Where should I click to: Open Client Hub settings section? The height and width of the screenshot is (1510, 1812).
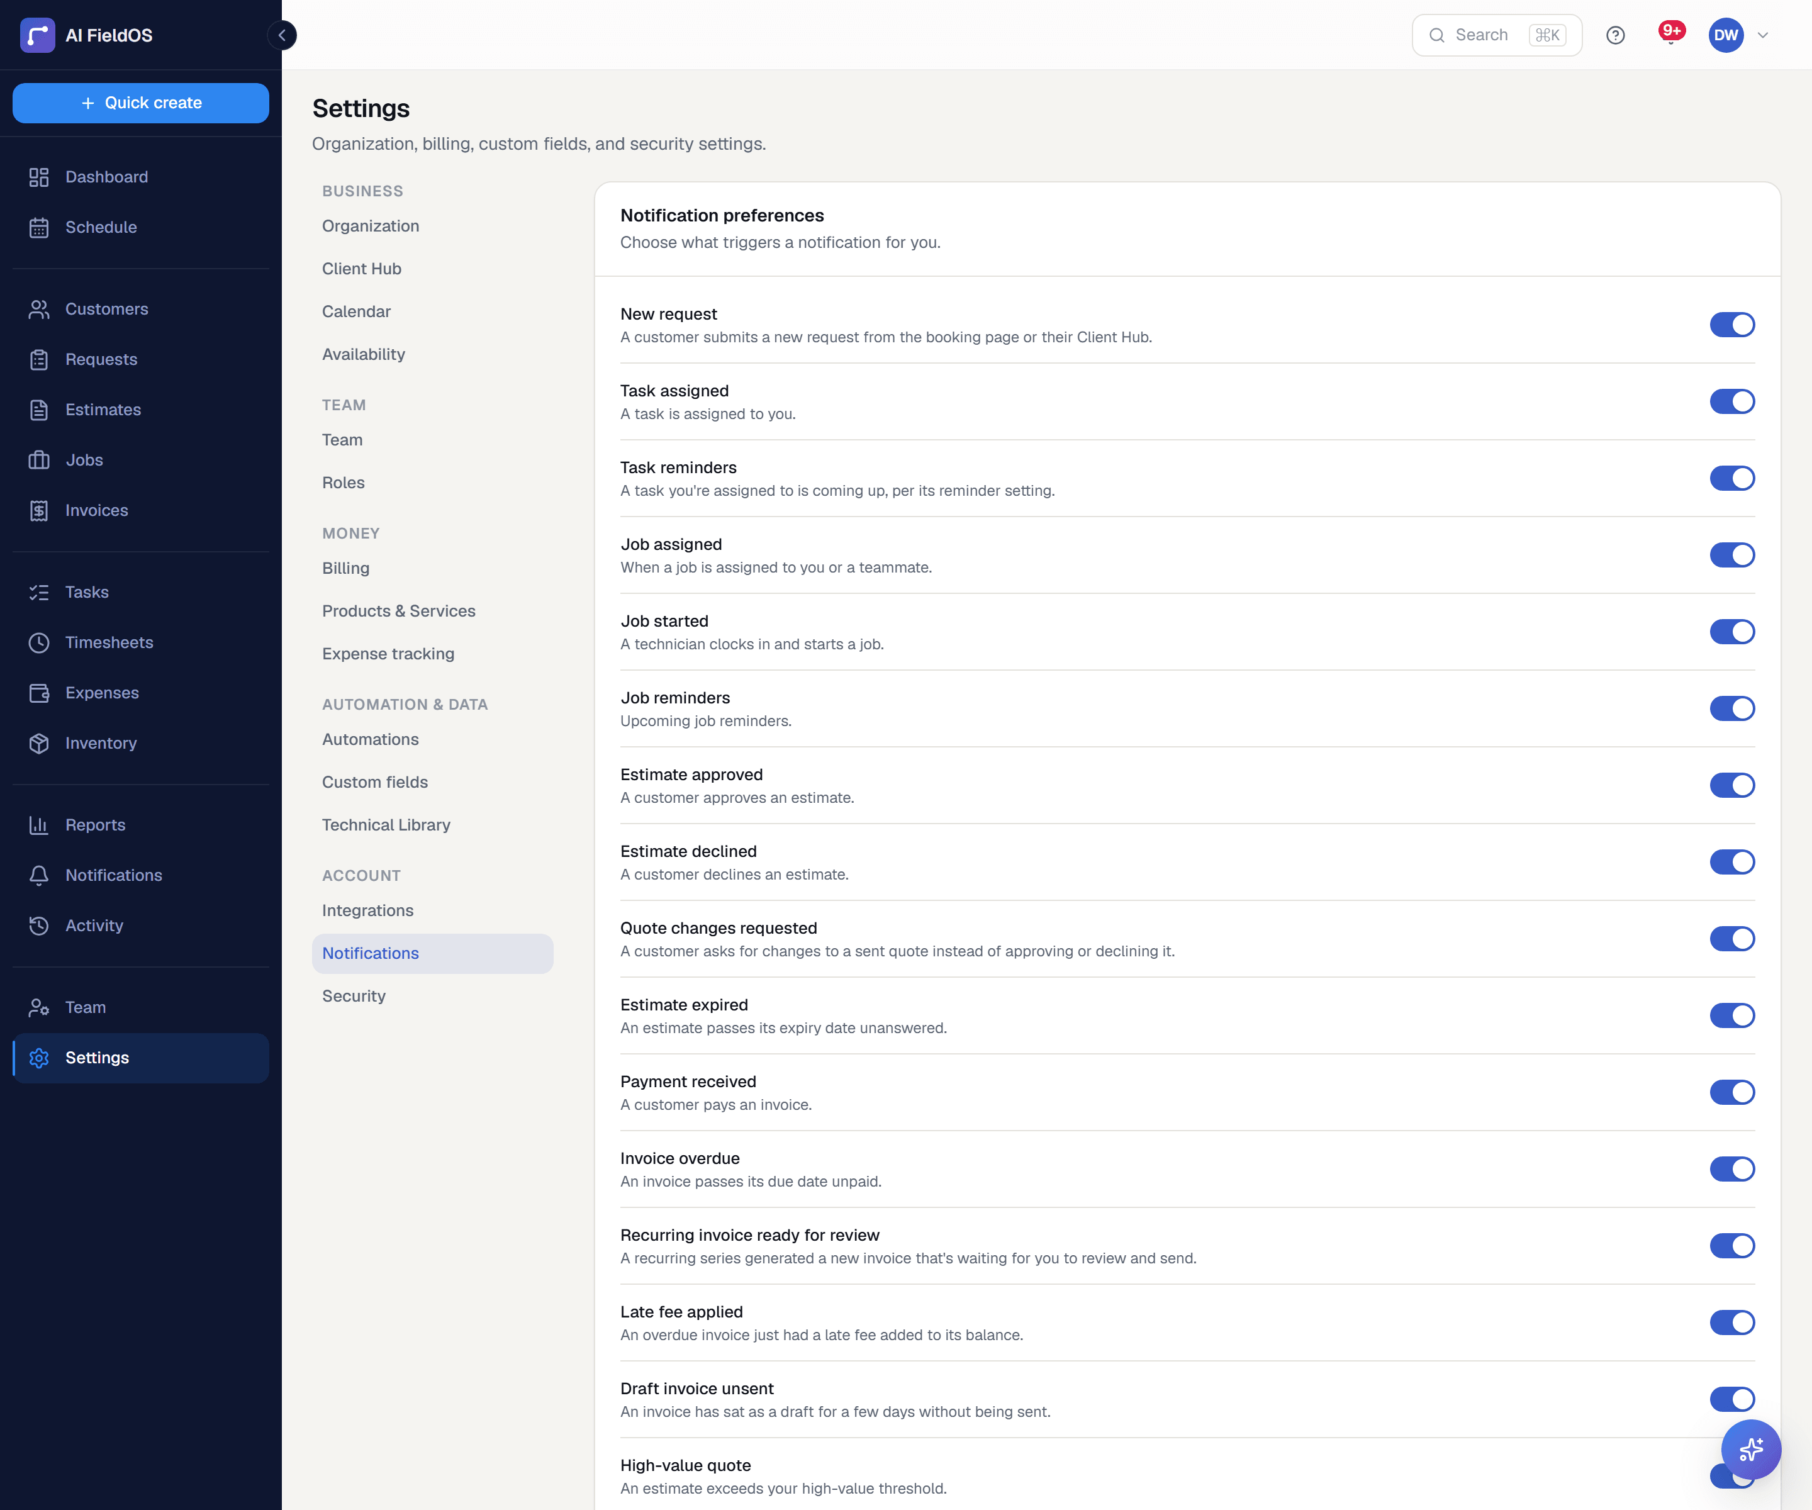click(432, 269)
